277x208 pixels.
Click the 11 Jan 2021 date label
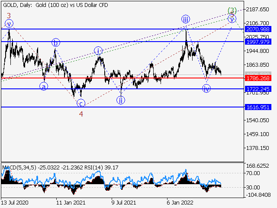tap(71, 203)
